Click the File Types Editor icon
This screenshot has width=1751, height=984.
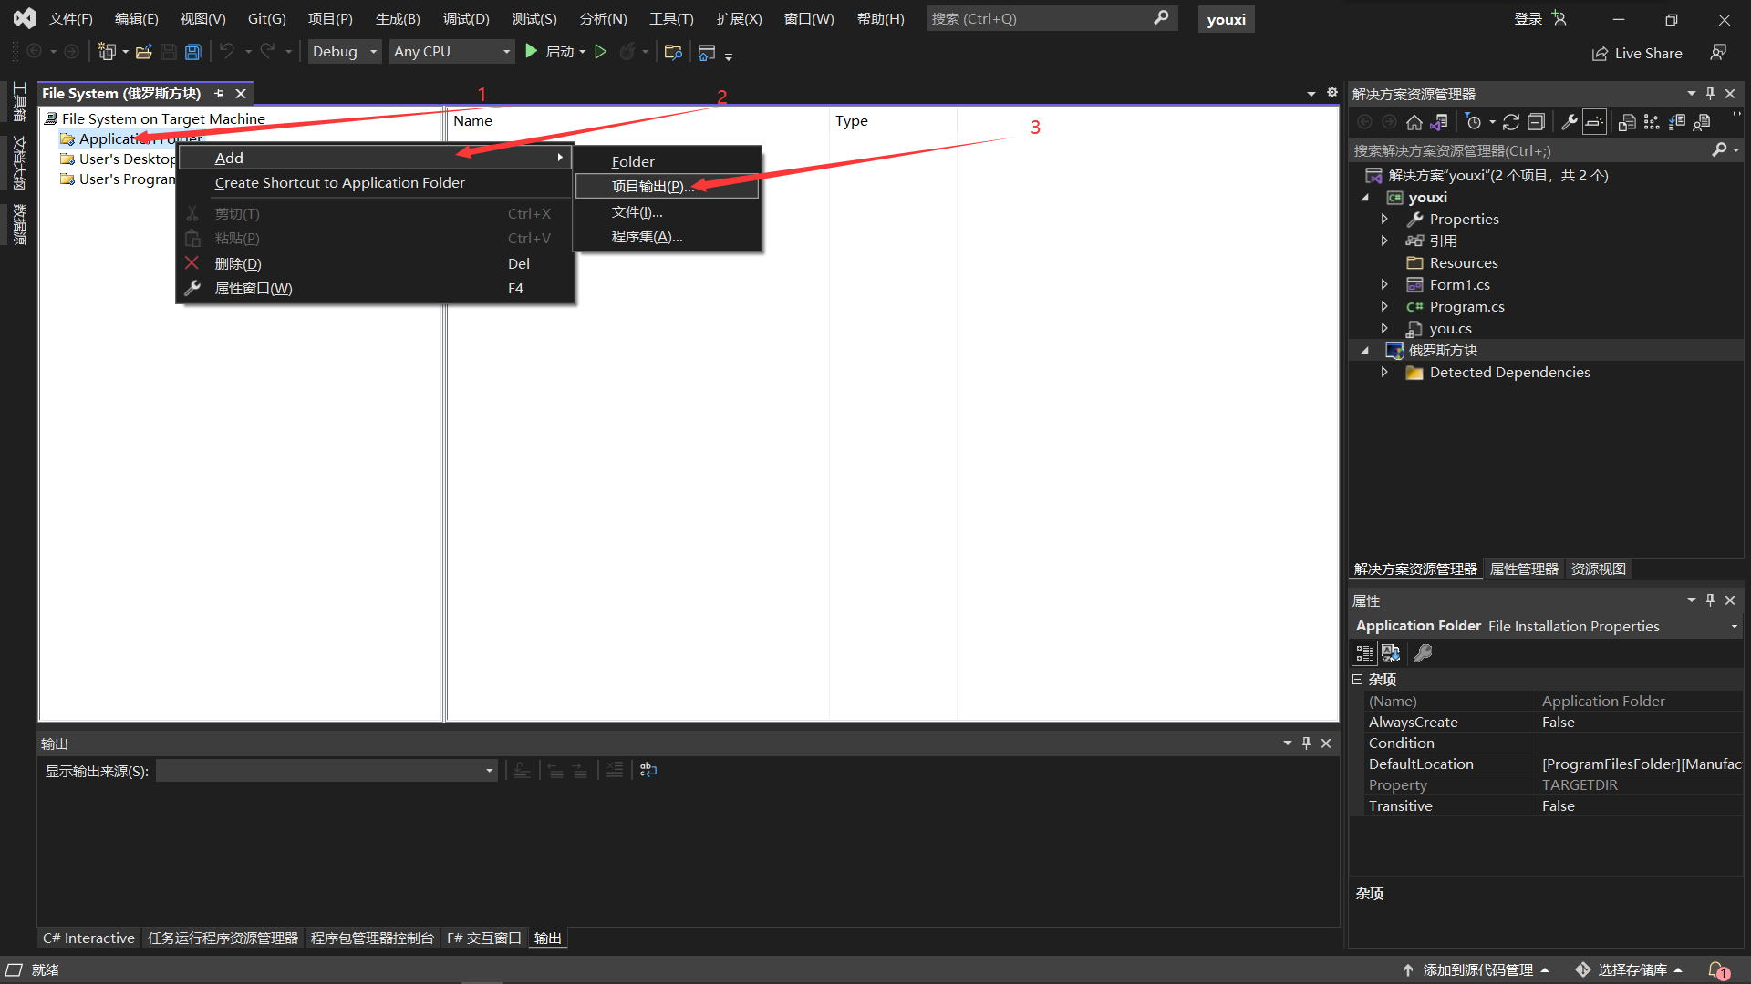pyautogui.click(x=1677, y=122)
